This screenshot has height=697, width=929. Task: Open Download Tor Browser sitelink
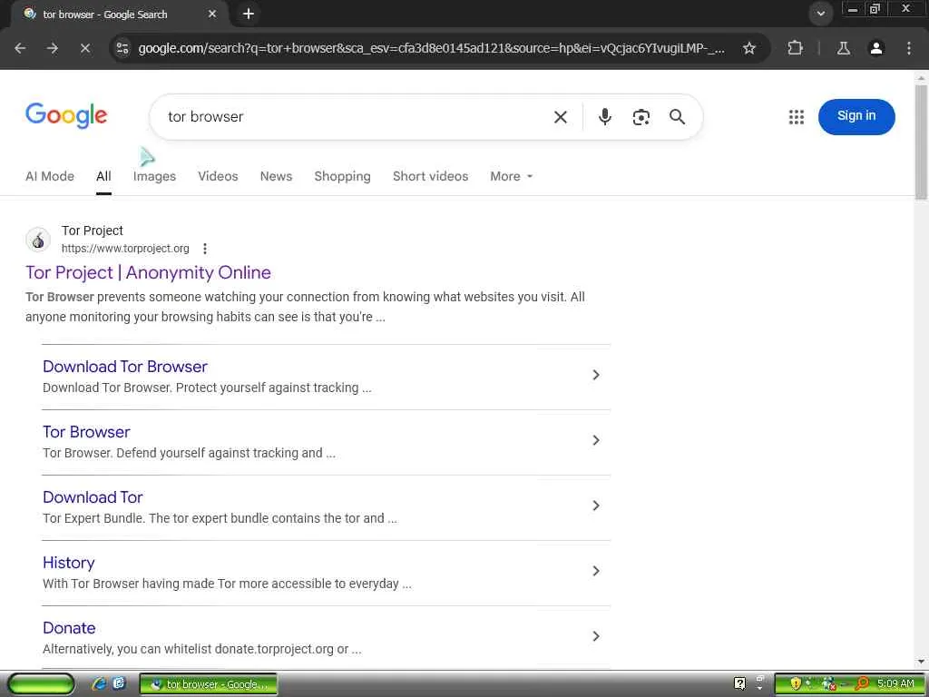[125, 367]
